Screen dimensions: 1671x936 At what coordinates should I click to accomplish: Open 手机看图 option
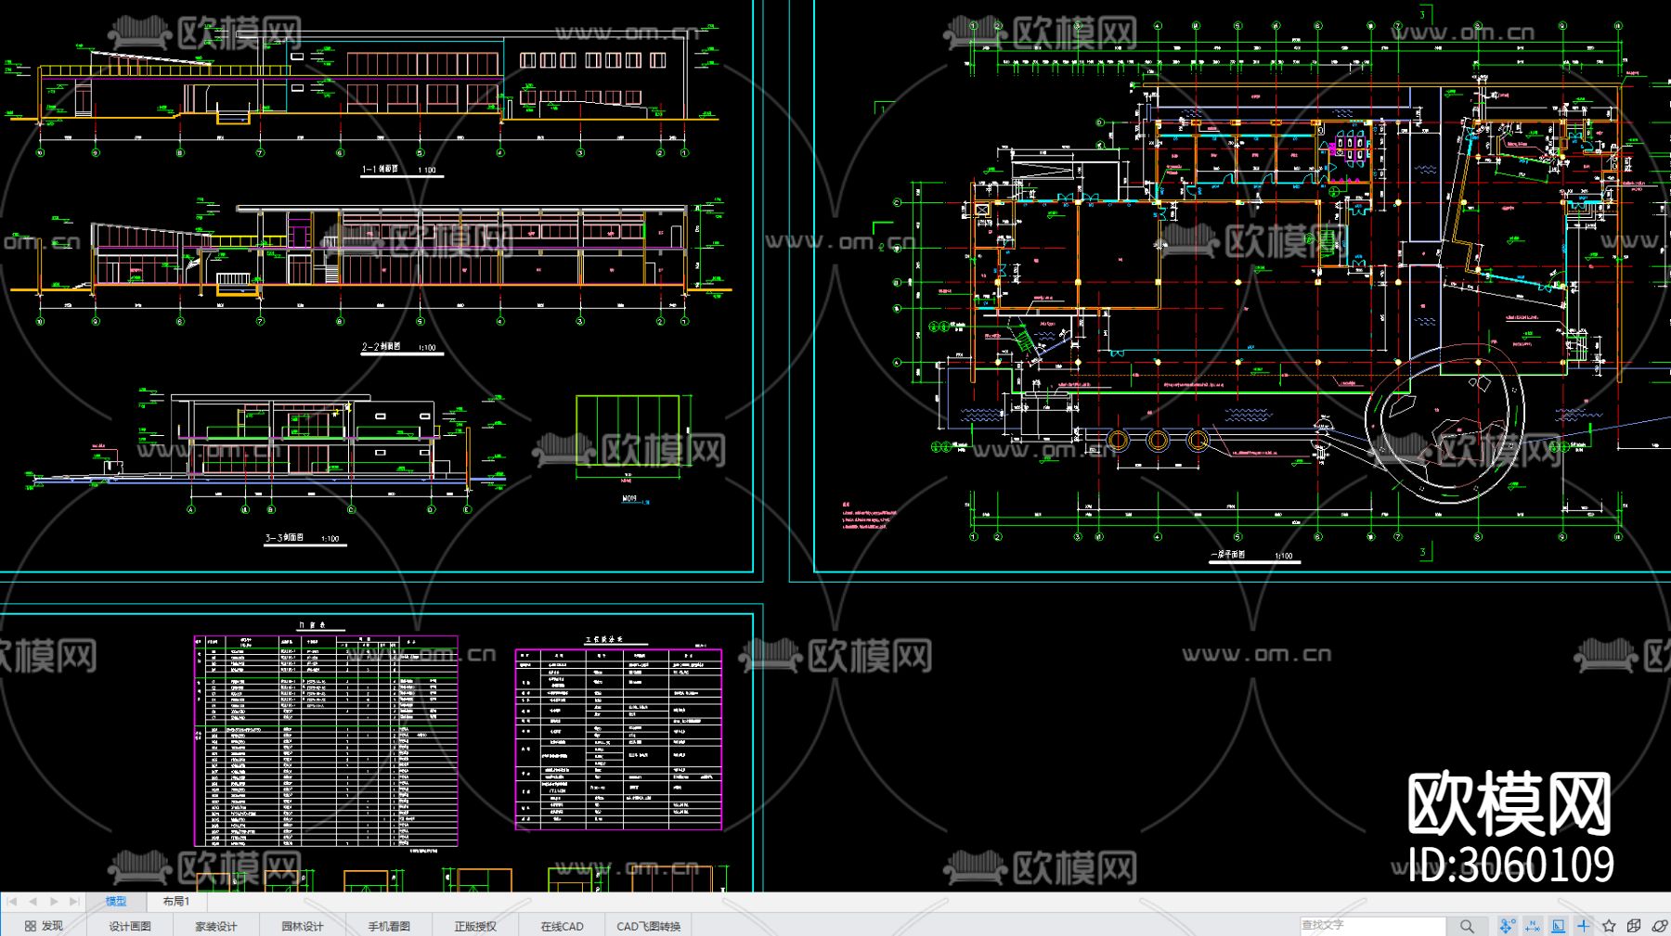pyautogui.click(x=389, y=926)
